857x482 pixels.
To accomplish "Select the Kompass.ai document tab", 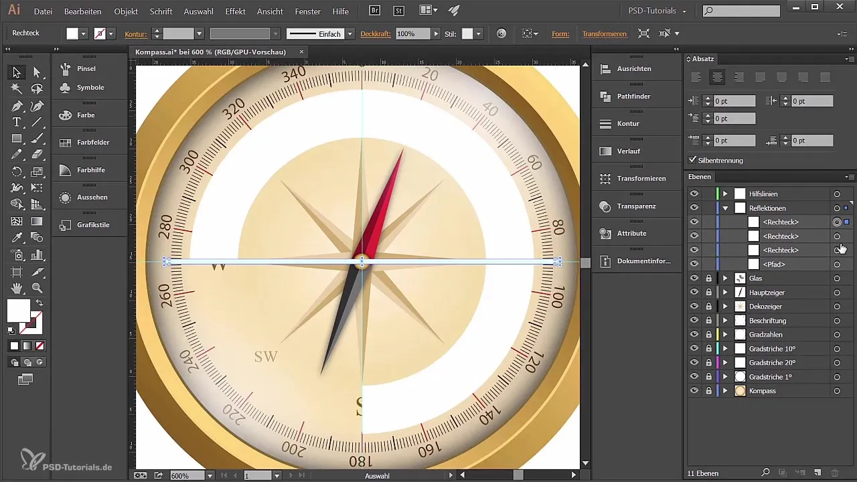I will point(210,52).
